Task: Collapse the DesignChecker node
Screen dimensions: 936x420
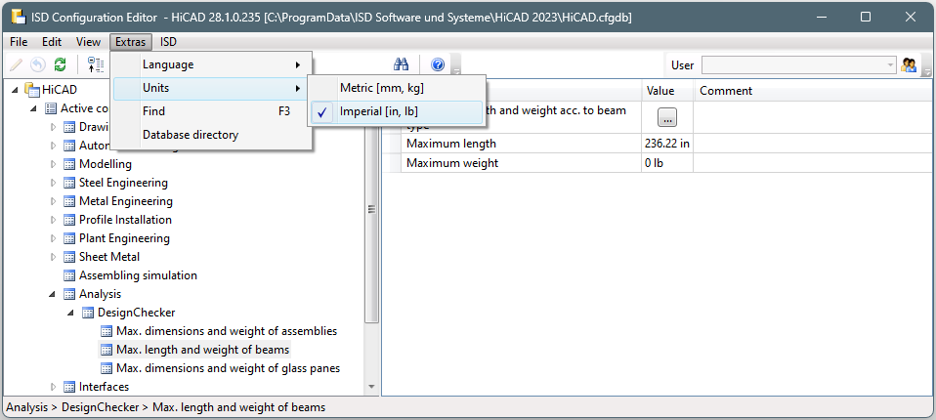Action: pos(71,313)
